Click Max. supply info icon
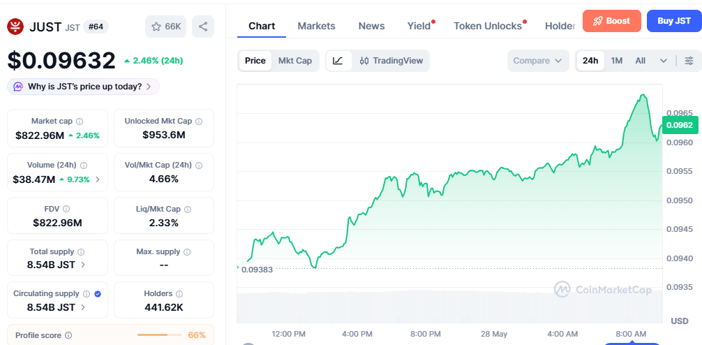 click(187, 252)
